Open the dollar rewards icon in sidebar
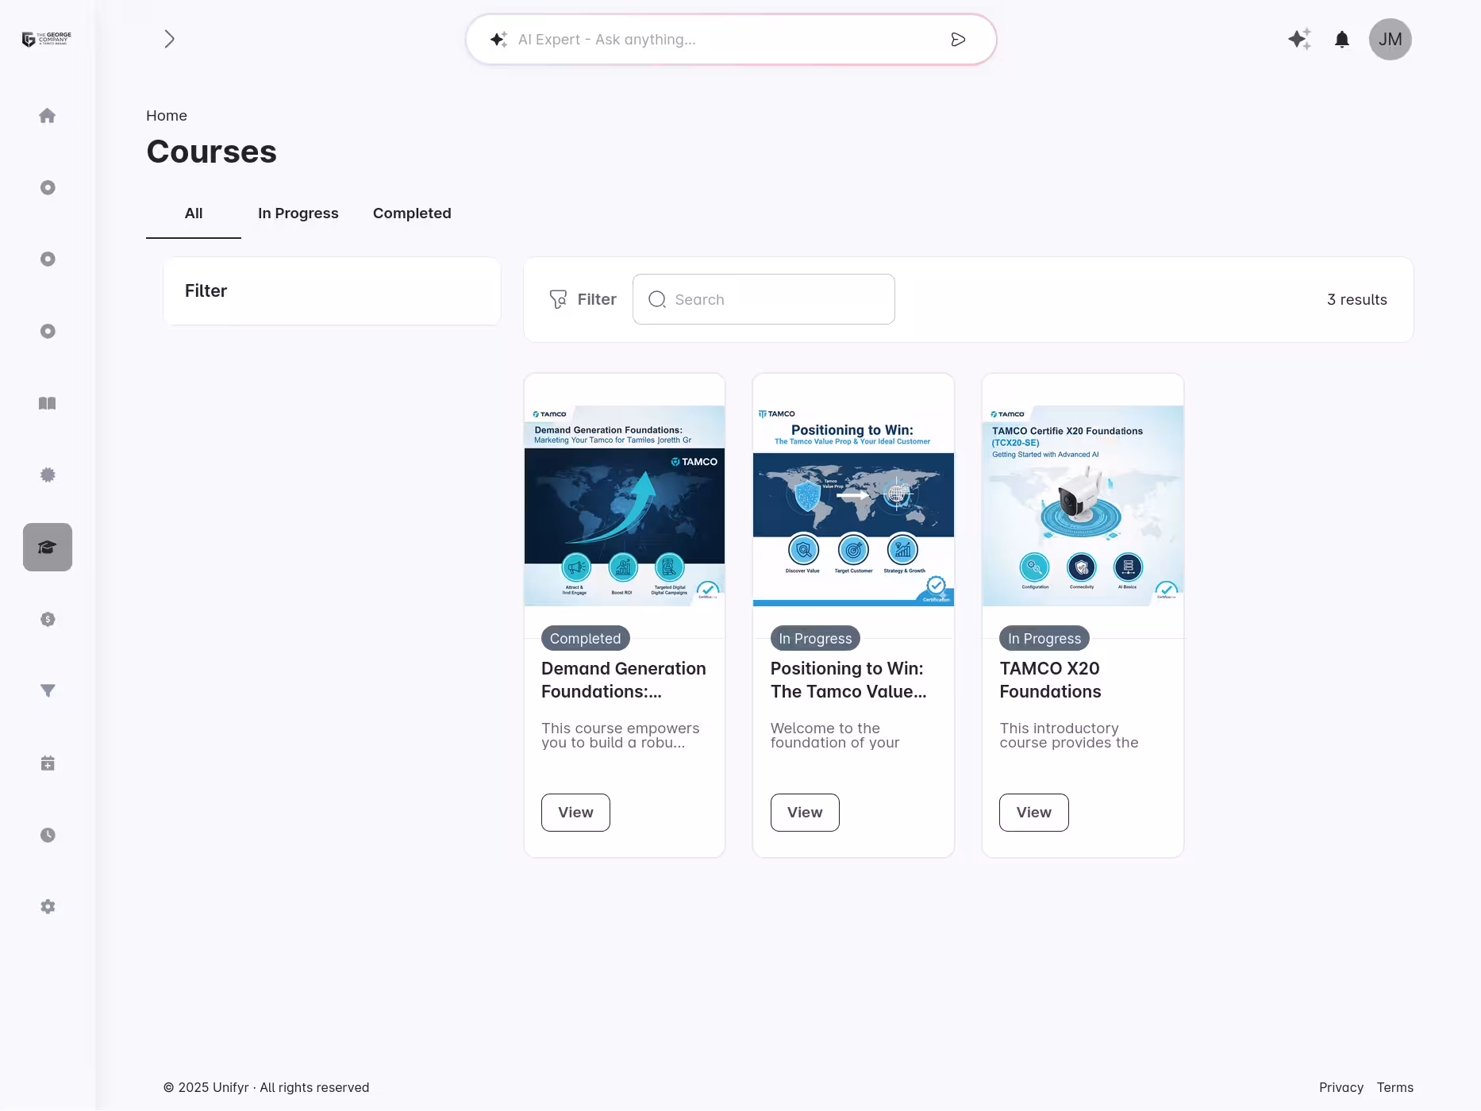 click(x=48, y=619)
